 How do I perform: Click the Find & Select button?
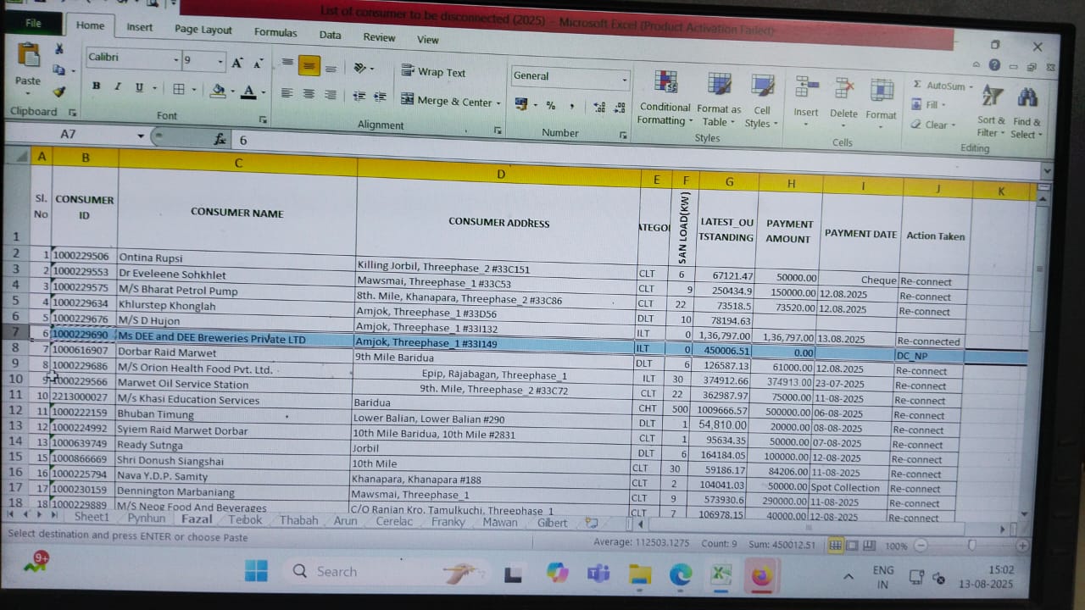[x=1027, y=114]
